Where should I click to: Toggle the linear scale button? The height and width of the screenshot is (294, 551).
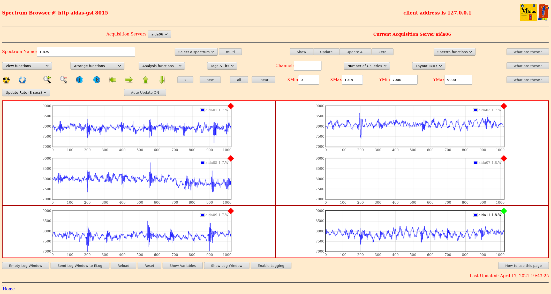pyautogui.click(x=263, y=80)
